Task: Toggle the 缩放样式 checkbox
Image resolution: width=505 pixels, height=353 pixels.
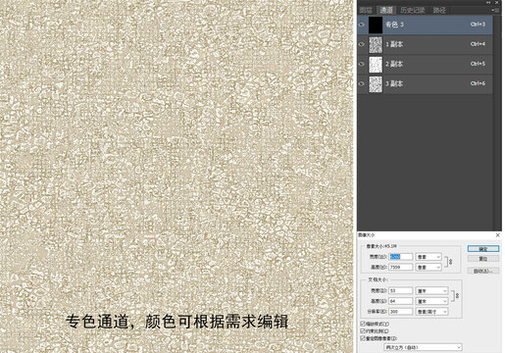Action: click(363, 324)
